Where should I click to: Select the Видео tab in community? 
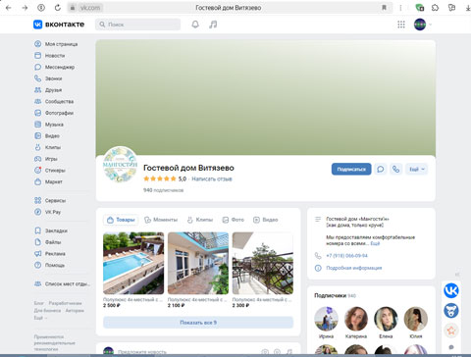(266, 220)
